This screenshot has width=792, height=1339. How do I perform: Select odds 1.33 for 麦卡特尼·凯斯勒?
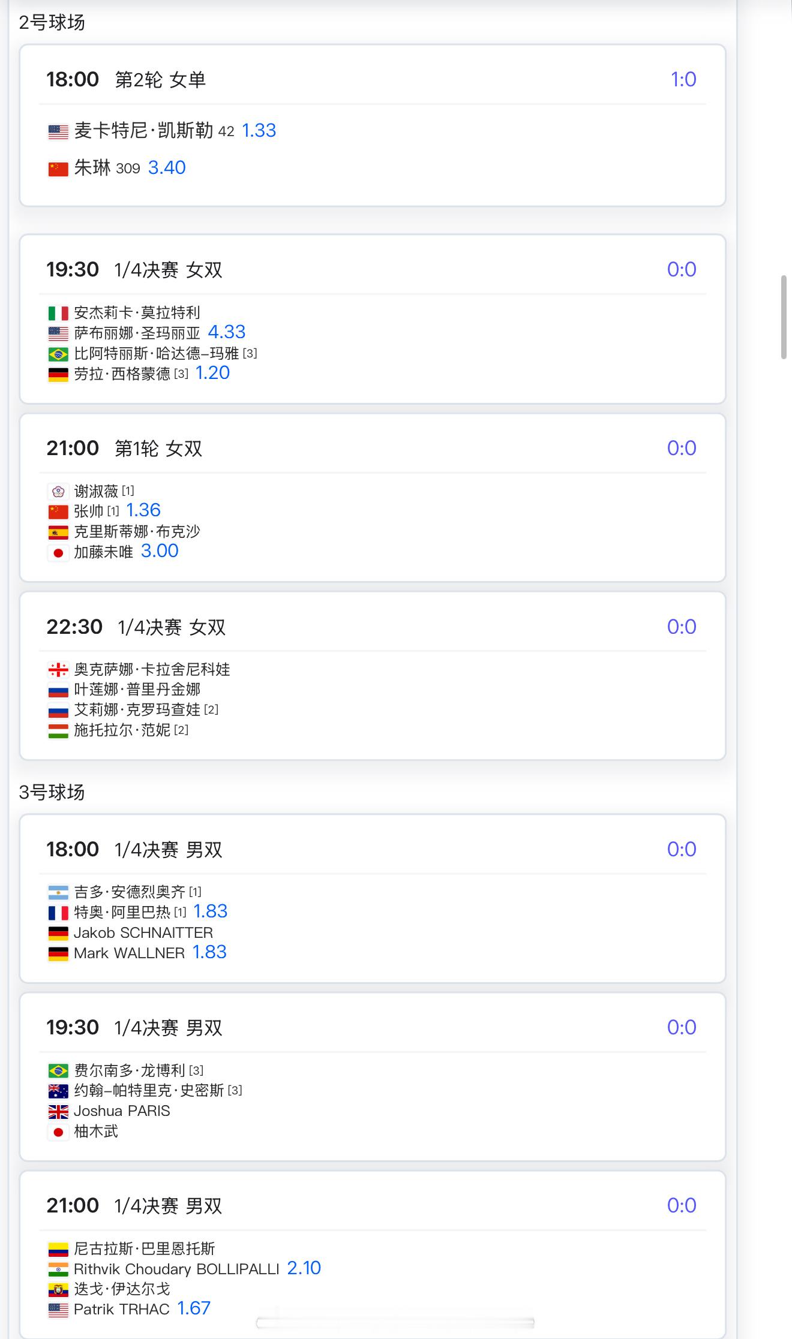(x=259, y=130)
